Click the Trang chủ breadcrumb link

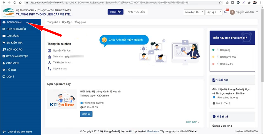[x=52, y=22]
